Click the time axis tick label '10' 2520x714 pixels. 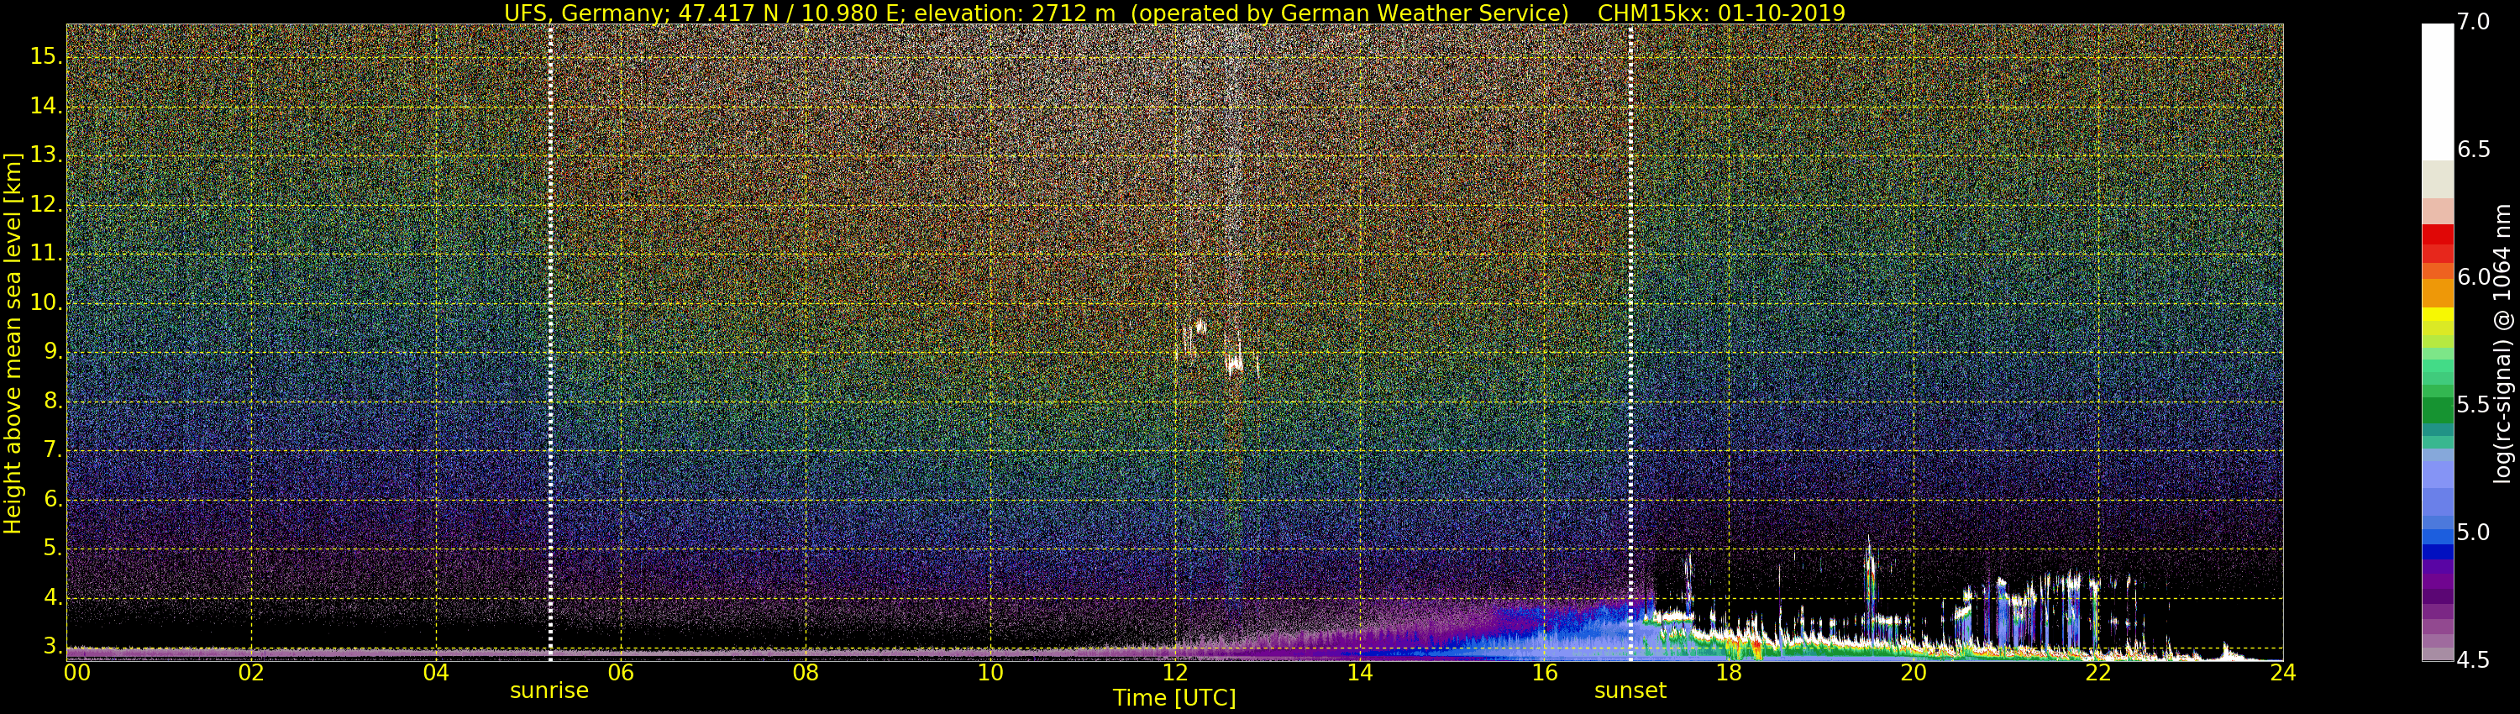pyautogui.click(x=990, y=673)
